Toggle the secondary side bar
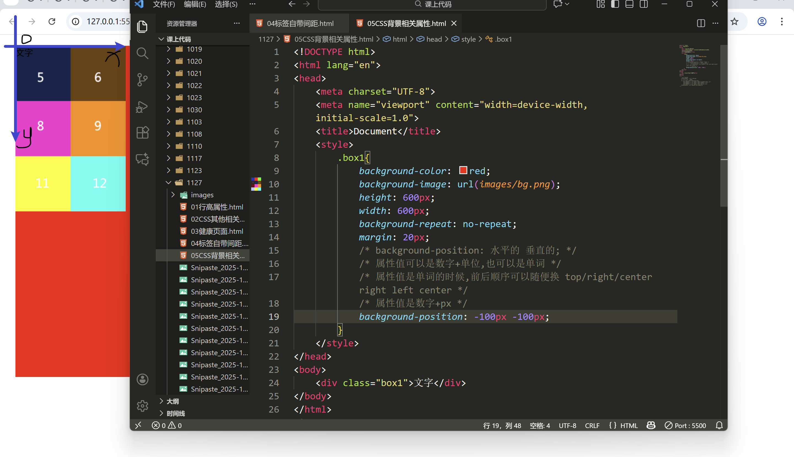This screenshot has width=794, height=457. 643,4
